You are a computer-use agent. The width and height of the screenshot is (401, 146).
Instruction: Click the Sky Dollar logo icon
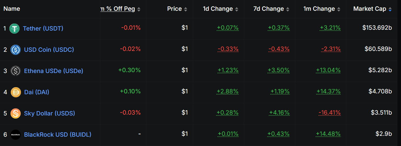16,113
